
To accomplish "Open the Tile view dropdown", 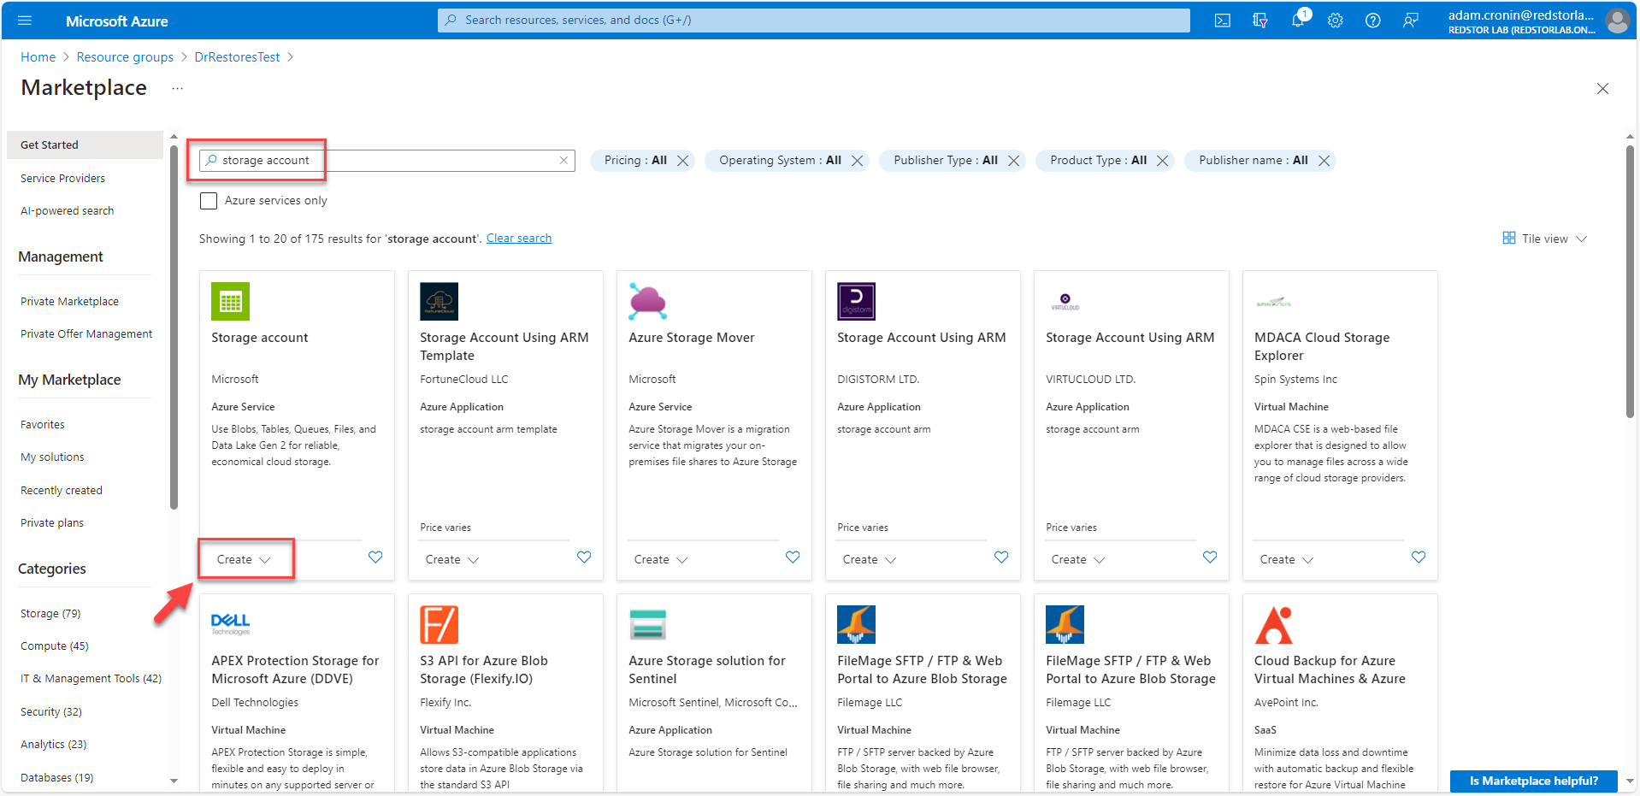I will click(x=1545, y=239).
